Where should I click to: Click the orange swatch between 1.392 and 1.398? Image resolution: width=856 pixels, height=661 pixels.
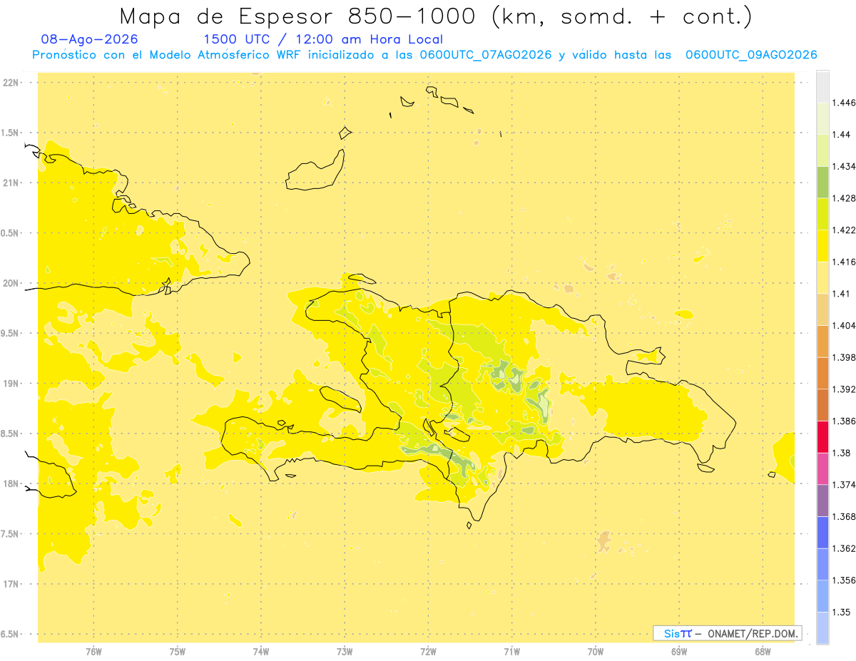(822, 373)
